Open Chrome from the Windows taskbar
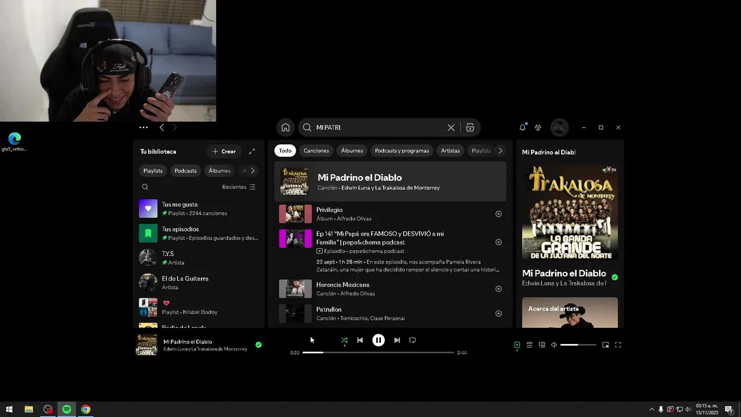The width and height of the screenshot is (741, 417). pos(86,409)
